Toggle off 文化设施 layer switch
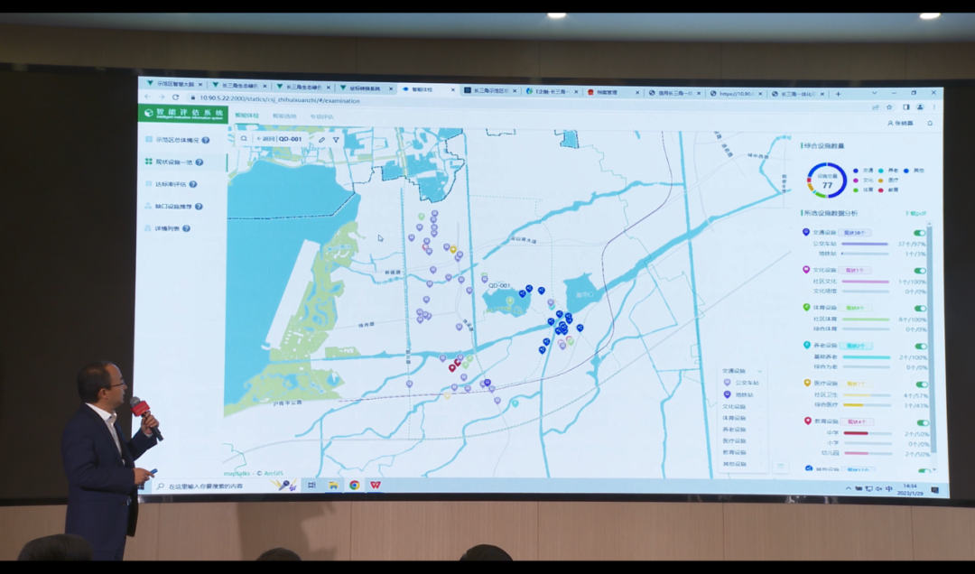This screenshot has width=975, height=574. tap(920, 271)
